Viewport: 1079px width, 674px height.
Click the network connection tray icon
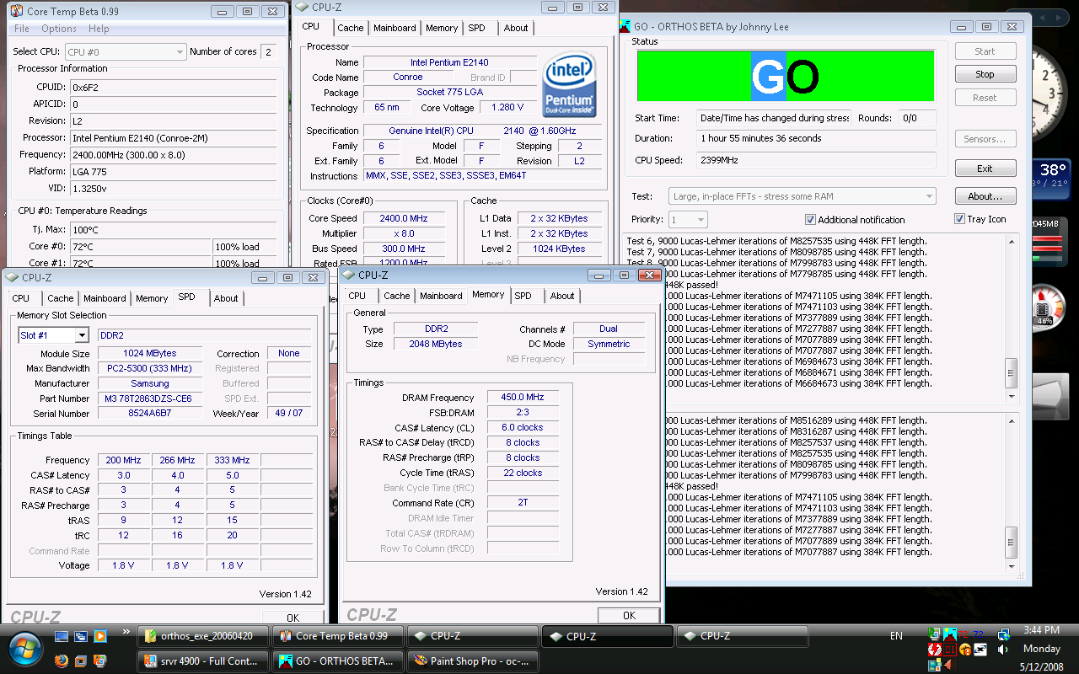coord(1003,634)
